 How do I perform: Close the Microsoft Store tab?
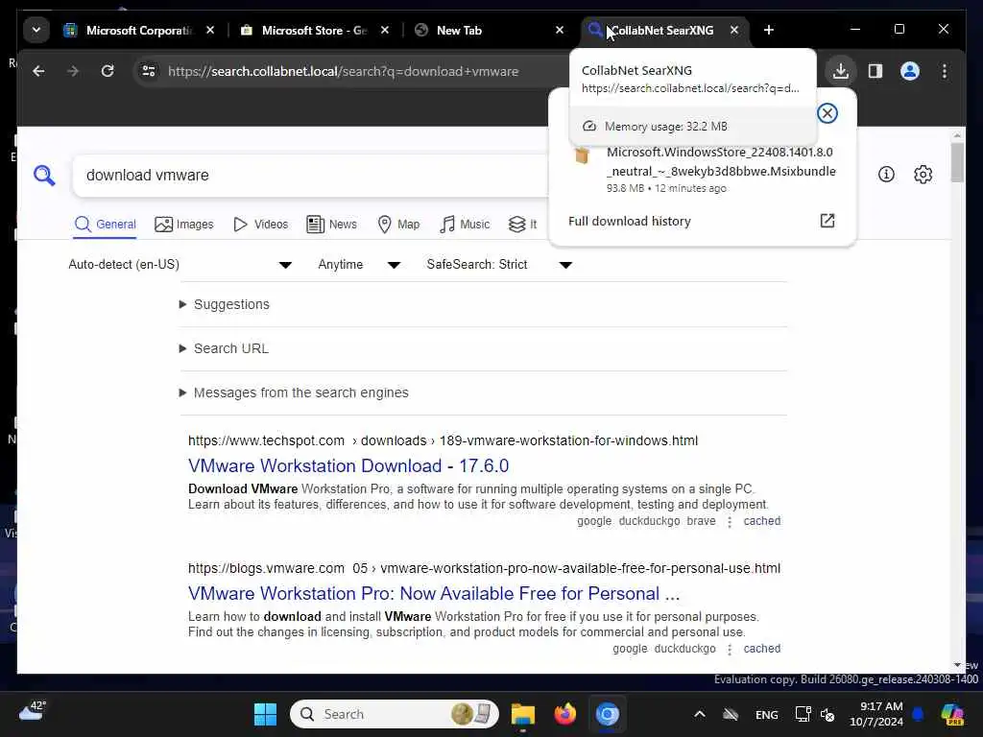[385, 30]
